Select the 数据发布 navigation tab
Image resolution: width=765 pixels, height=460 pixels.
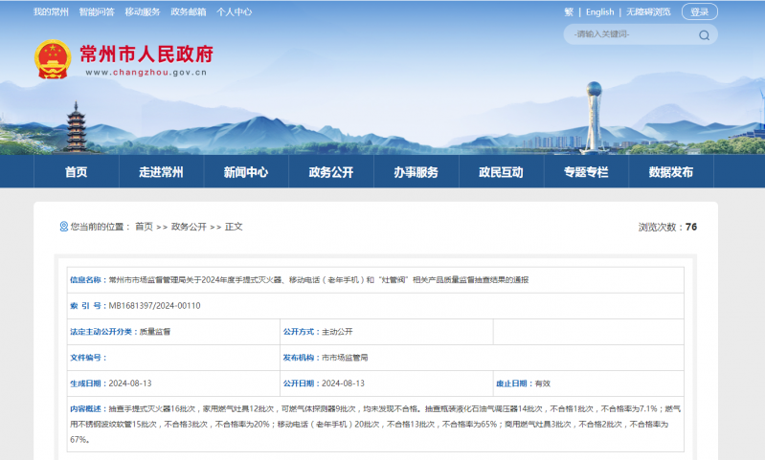pyautogui.click(x=671, y=171)
